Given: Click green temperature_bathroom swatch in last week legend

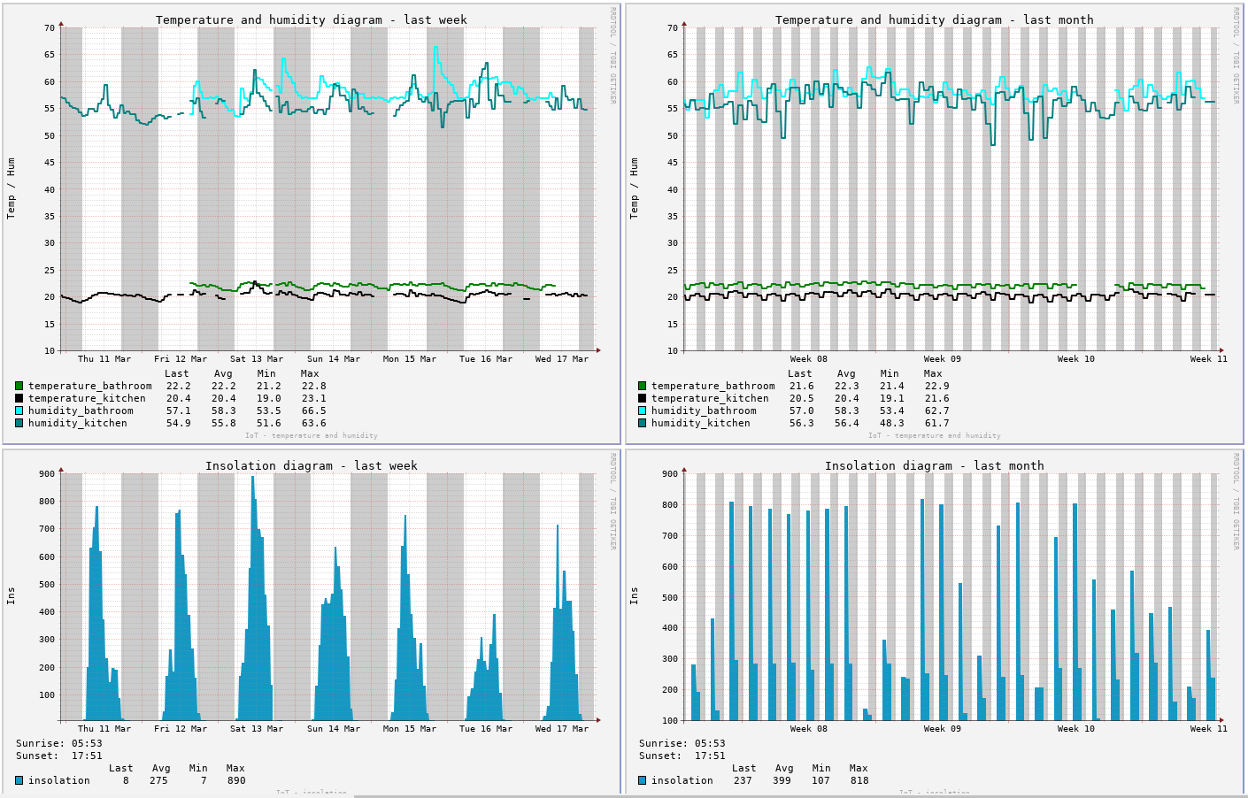Looking at the screenshot, I should 19,386.
